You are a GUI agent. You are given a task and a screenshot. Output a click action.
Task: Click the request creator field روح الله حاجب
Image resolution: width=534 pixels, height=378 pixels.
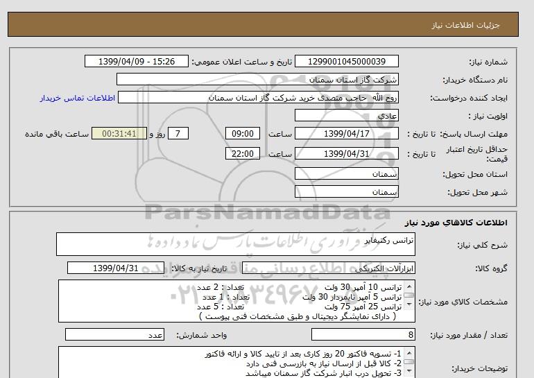point(258,97)
